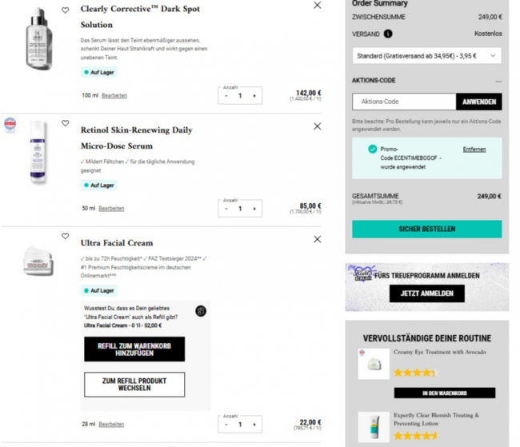Click SICHER BESTELLEN checkout button
This screenshot has height=447, width=520.
coord(426,229)
